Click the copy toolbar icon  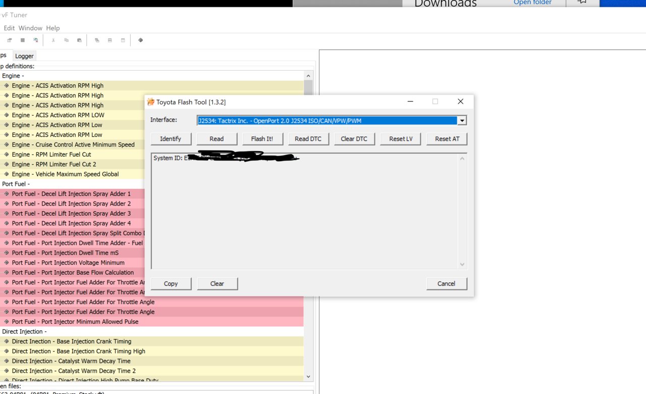point(66,40)
